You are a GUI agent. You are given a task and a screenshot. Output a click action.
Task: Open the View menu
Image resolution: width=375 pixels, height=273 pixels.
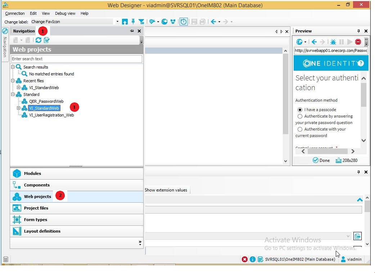(46, 13)
